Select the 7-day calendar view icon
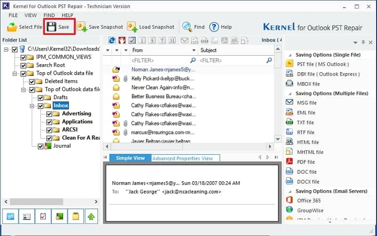Image resolution: width=377 pixels, height=236 pixels. click(162, 40)
